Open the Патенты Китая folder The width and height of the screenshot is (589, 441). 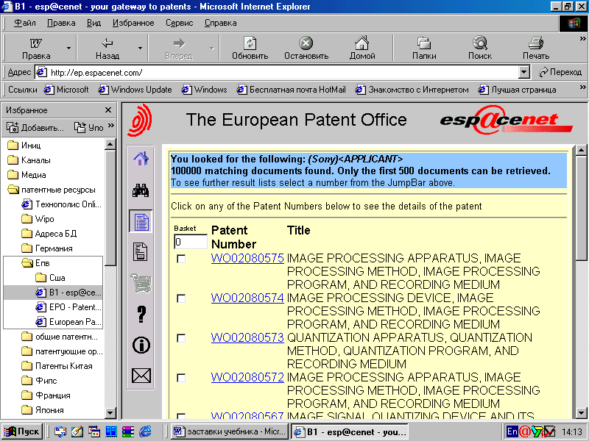pos(57,366)
